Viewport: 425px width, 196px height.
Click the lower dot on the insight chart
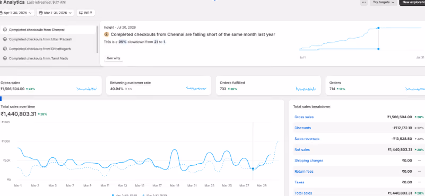[x=378, y=49]
